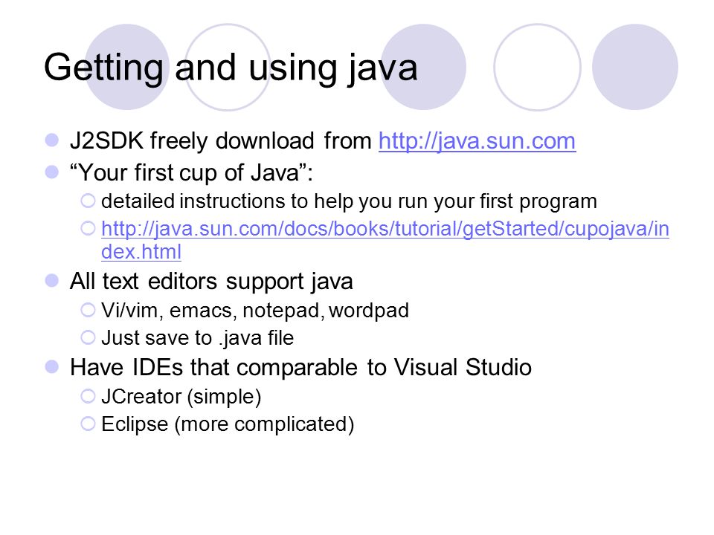Click hollow sub-bullet beside 'detailed instructions' line
This screenshot has height=535, width=714.
click(88, 201)
